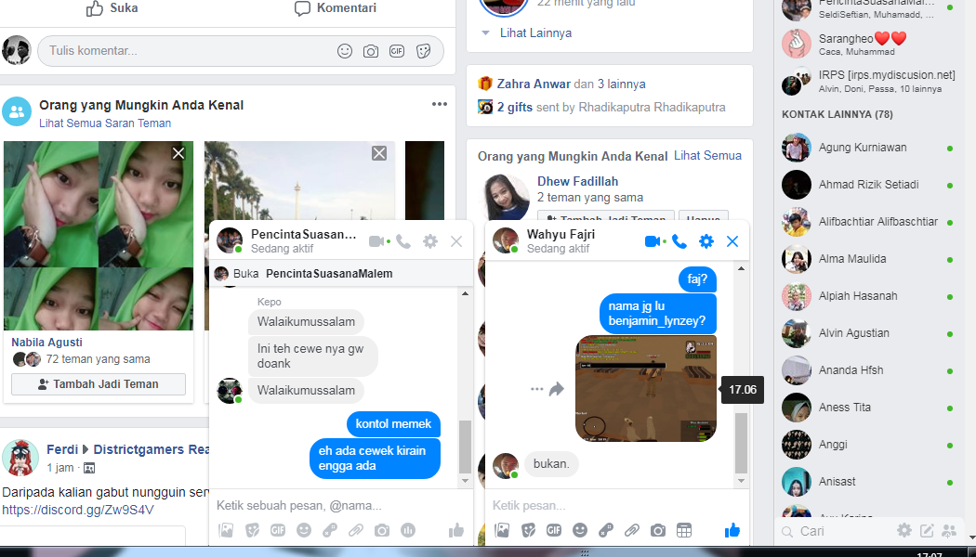This screenshot has width=976, height=557.
Task: Open sticker picker in Wahyu Fajri chat
Action: pyautogui.click(x=528, y=530)
